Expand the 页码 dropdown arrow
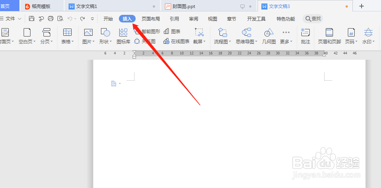 (356, 41)
